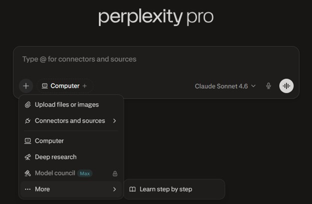Click the Deep research telescope icon

(x=27, y=157)
